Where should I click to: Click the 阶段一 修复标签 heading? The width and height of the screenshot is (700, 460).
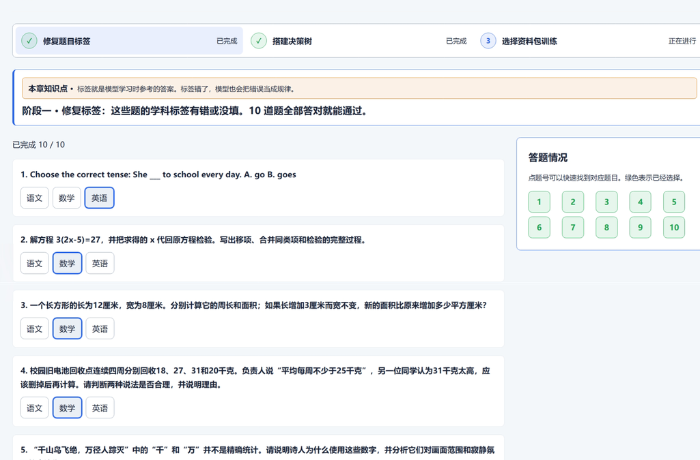click(195, 111)
